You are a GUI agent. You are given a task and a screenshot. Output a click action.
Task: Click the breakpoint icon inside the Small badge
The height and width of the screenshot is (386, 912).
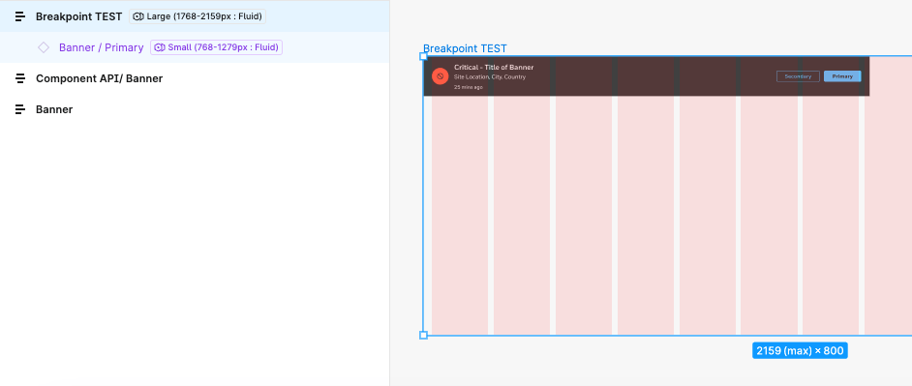(x=160, y=47)
